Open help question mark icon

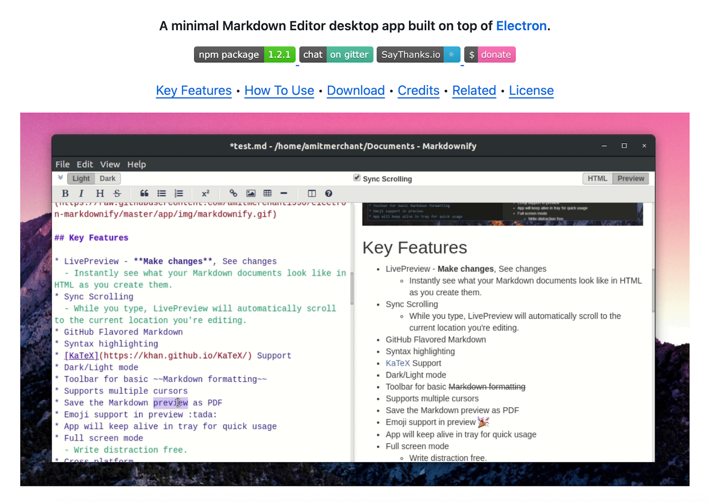(x=328, y=193)
